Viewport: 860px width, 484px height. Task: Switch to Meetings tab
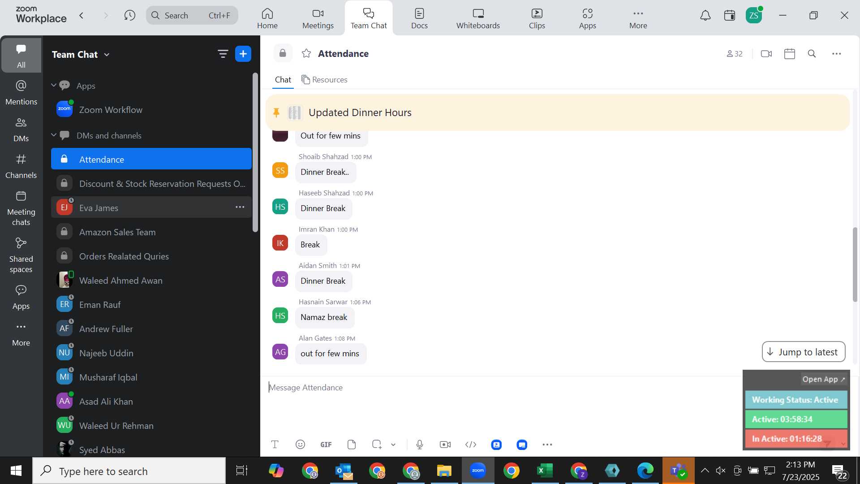coord(318,18)
